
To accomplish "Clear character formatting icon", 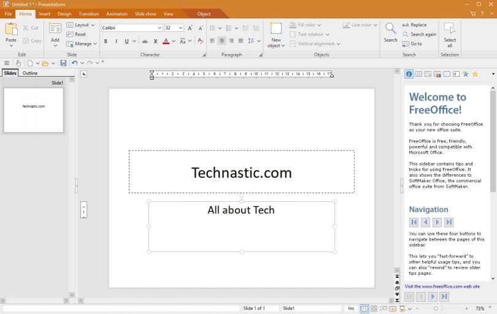I will (200, 41).
